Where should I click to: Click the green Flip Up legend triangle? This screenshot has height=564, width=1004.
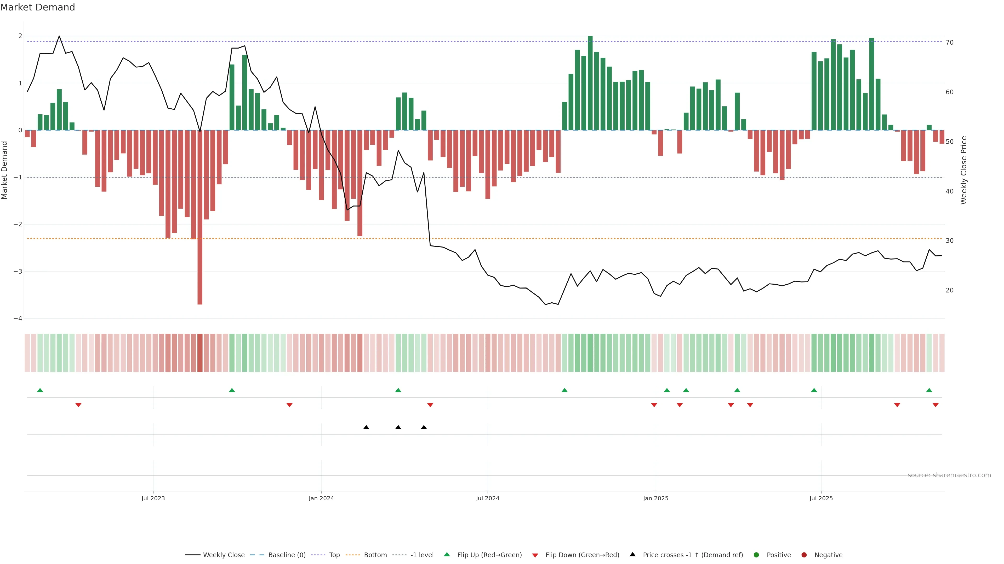pyautogui.click(x=447, y=554)
